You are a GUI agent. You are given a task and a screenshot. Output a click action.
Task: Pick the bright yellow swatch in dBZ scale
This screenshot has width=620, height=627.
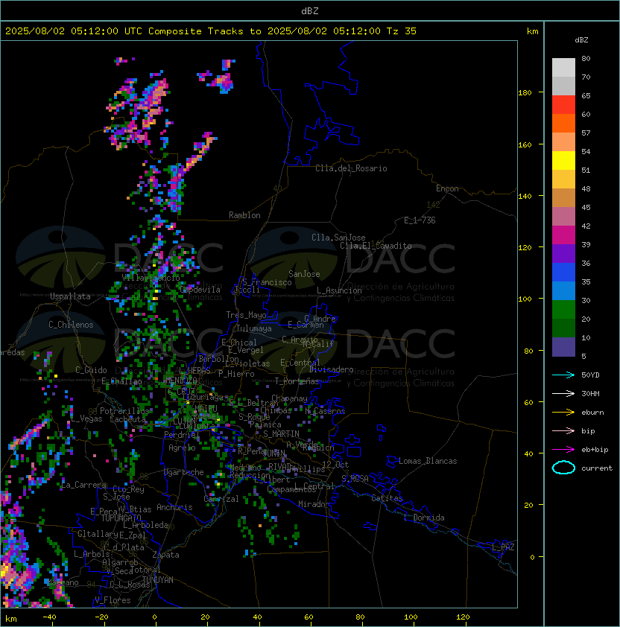point(563,161)
